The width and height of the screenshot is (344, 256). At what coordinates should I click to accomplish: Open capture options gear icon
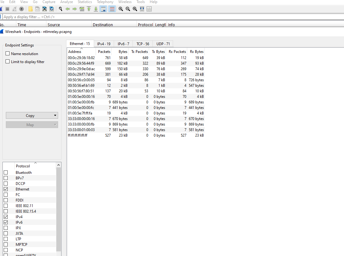click(x=22, y=9)
